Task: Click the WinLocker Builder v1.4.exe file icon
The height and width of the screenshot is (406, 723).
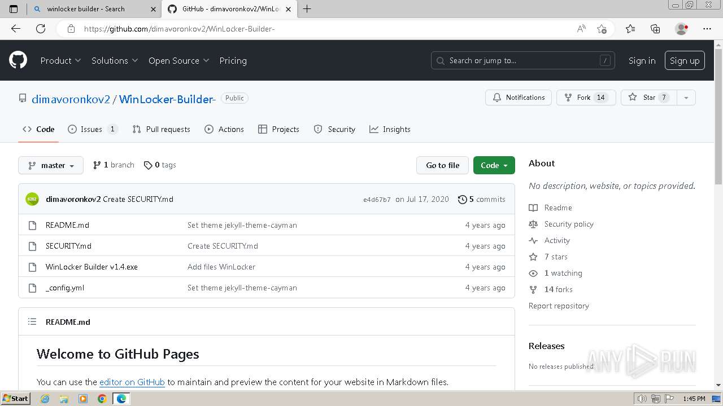Action: pyautogui.click(x=32, y=267)
